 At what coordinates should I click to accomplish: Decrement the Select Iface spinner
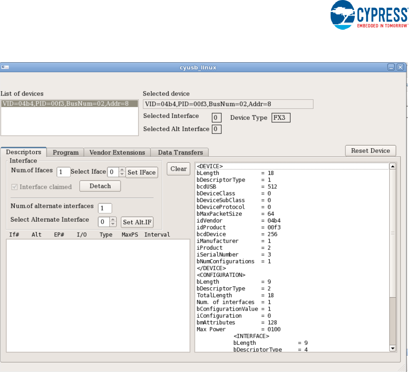click(x=122, y=174)
